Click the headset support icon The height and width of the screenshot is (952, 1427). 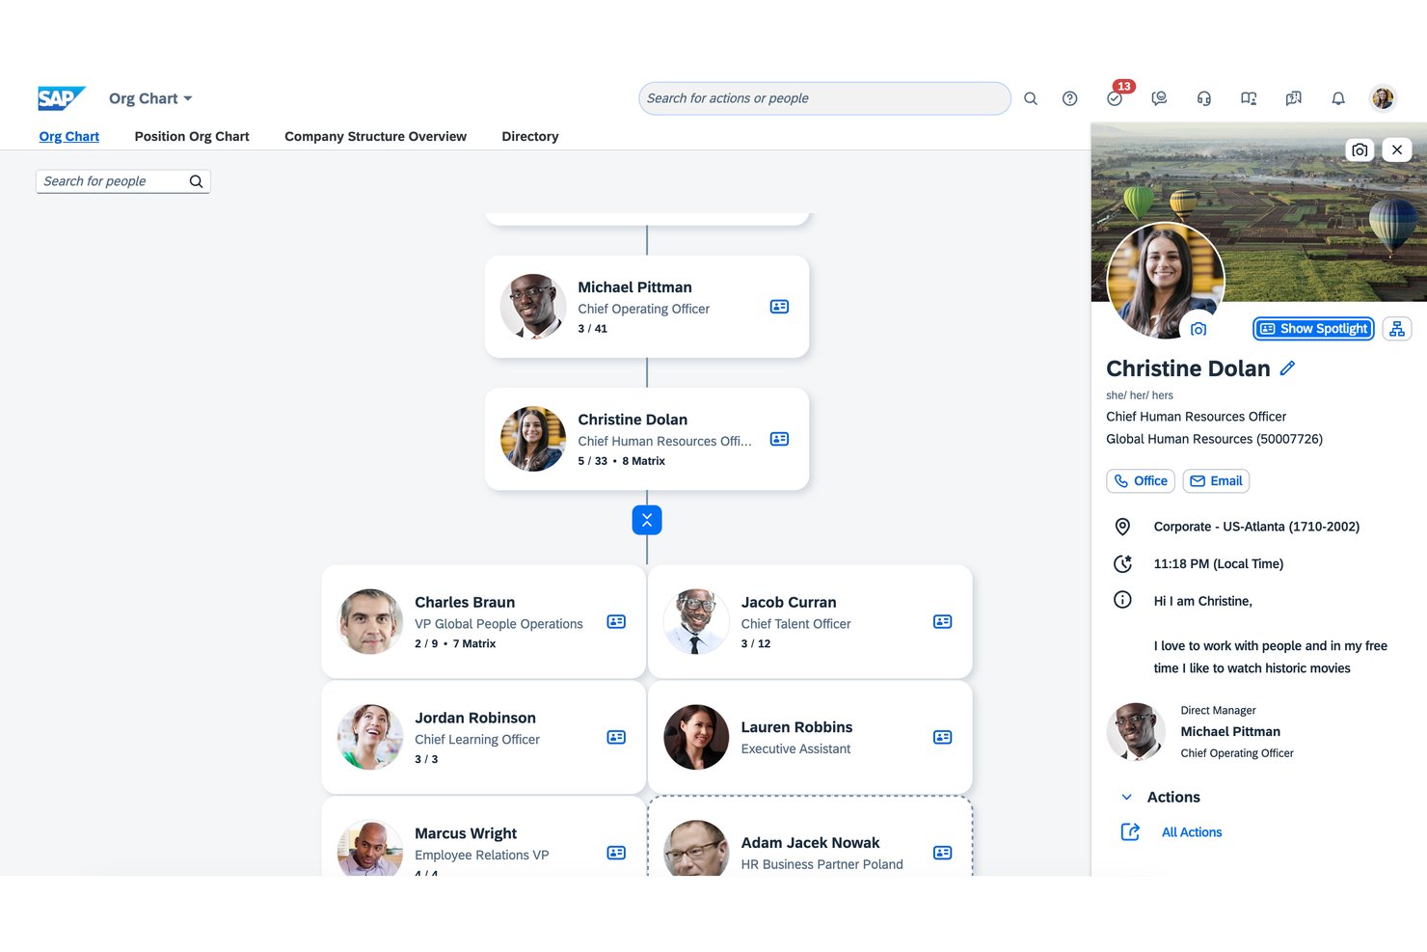(x=1204, y=98)
